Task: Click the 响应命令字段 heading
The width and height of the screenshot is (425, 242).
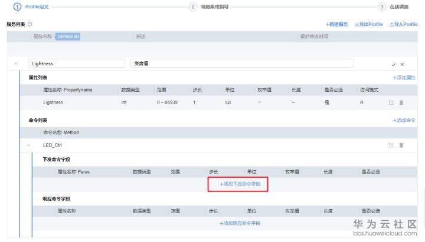Action: coord(56,199)
